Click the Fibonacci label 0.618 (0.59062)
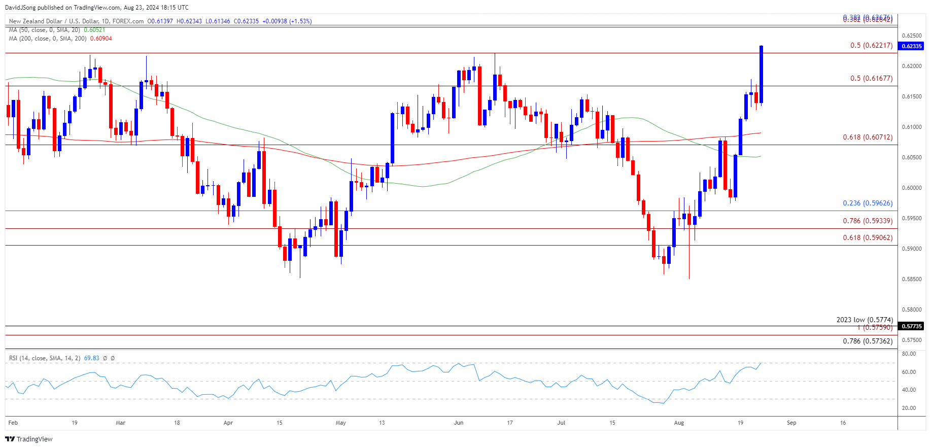The image size is (931, 448). coord(868,238)
